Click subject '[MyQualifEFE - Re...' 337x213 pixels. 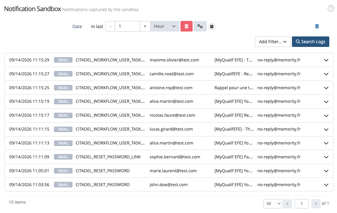[x=233, y=74]
